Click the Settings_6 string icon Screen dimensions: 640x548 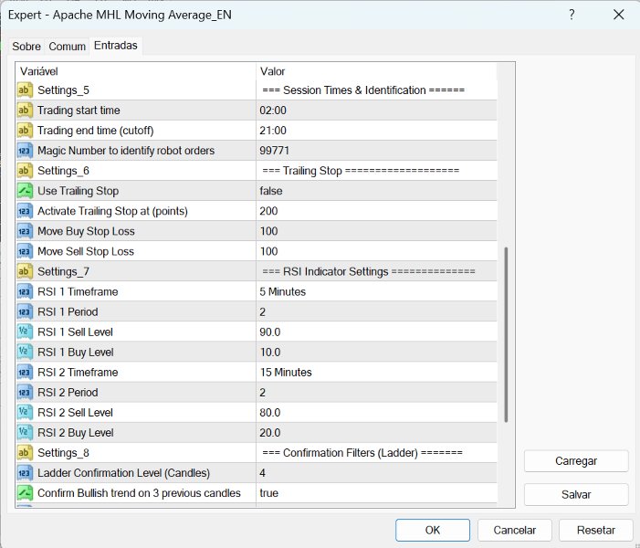click(25, 171)
